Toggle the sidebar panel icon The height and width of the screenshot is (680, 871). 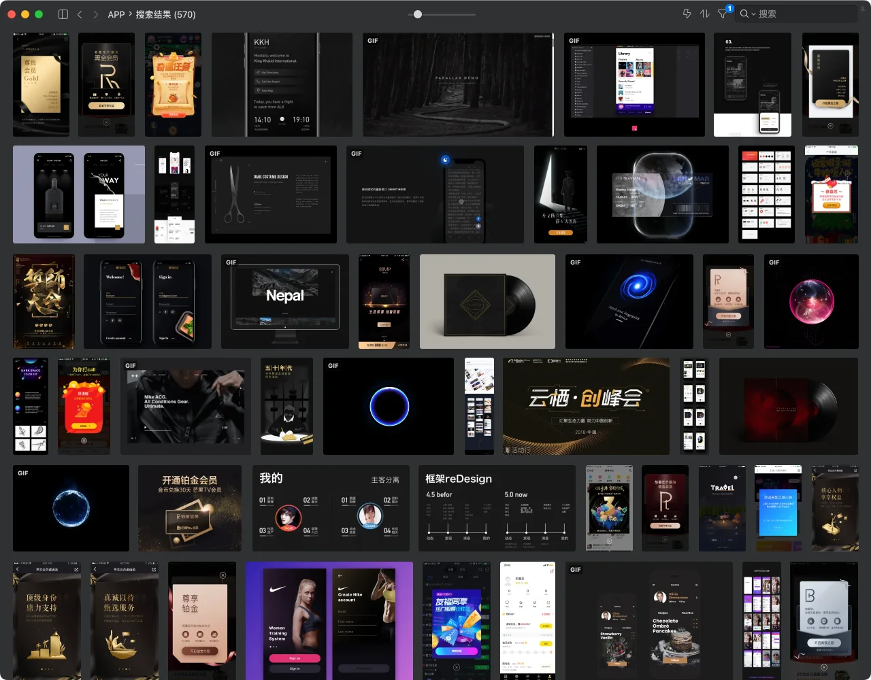point(63,14)
